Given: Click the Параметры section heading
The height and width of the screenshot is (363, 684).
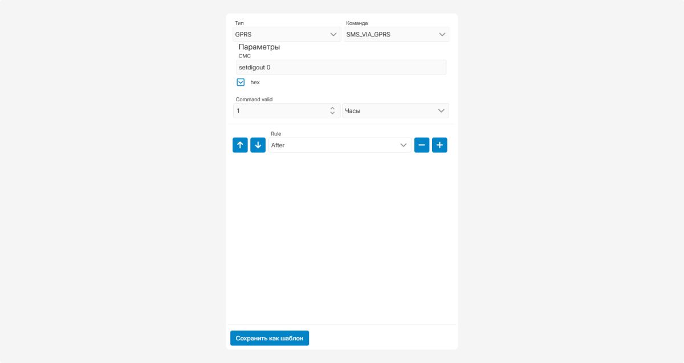Looking at the screenshot, I should click(259, 47).
